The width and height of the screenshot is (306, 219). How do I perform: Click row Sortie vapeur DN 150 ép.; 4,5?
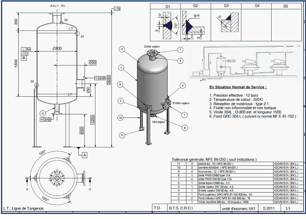(x=237, y=187)
